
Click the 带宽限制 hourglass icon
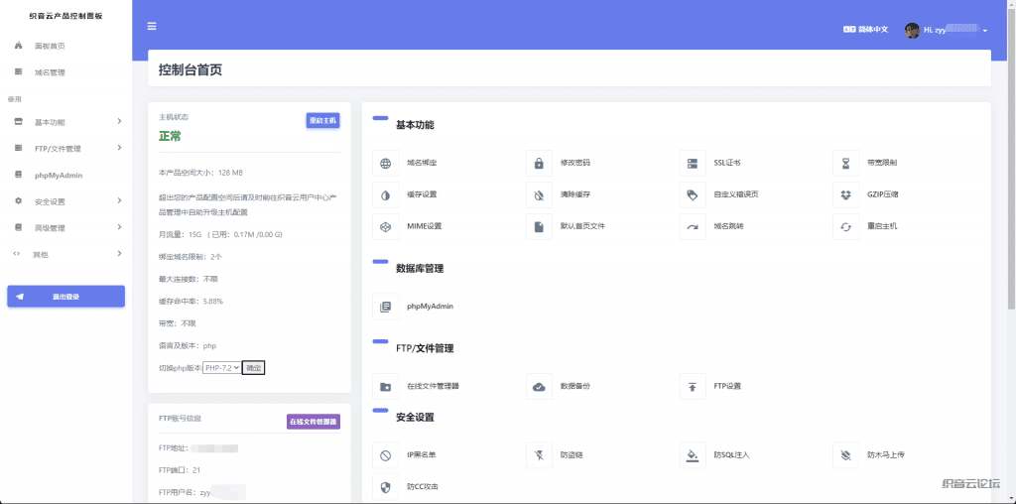click(845, 163)
